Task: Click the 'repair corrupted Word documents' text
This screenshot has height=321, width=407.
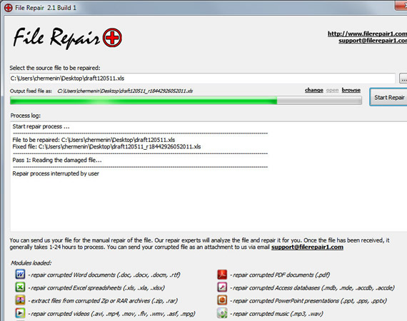Action: (x=104, y=275)
